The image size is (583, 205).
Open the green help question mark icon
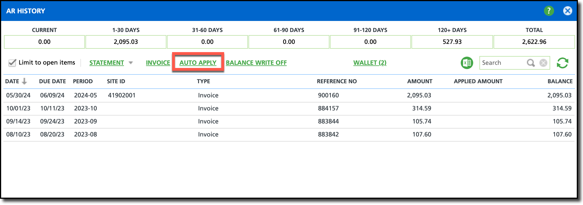point(549,11)
